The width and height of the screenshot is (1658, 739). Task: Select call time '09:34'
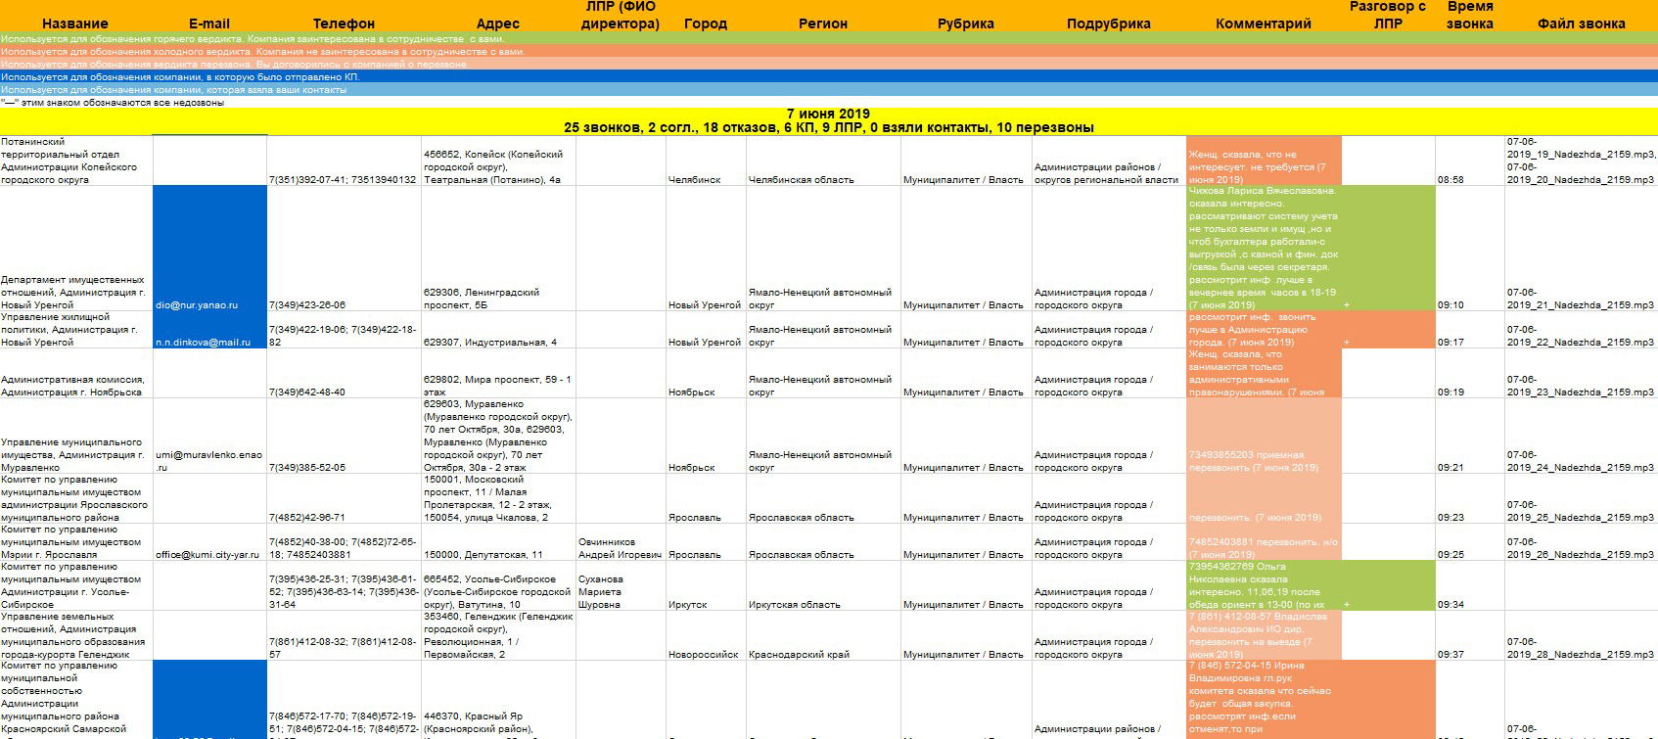[x=1451, y=605]
